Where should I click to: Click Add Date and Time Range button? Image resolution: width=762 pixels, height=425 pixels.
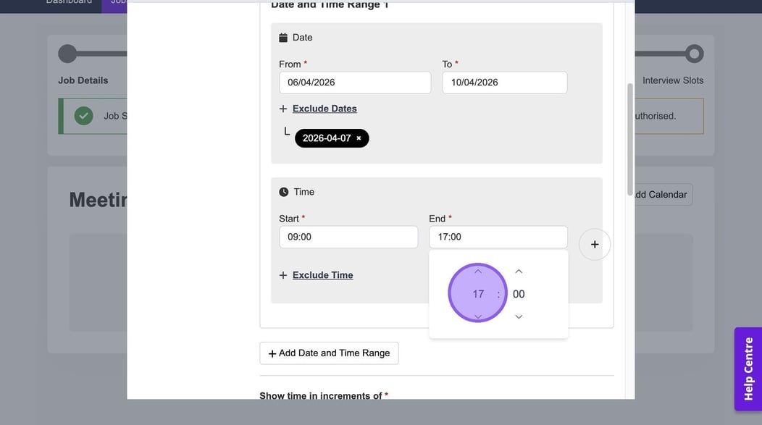tap(329, 353)
